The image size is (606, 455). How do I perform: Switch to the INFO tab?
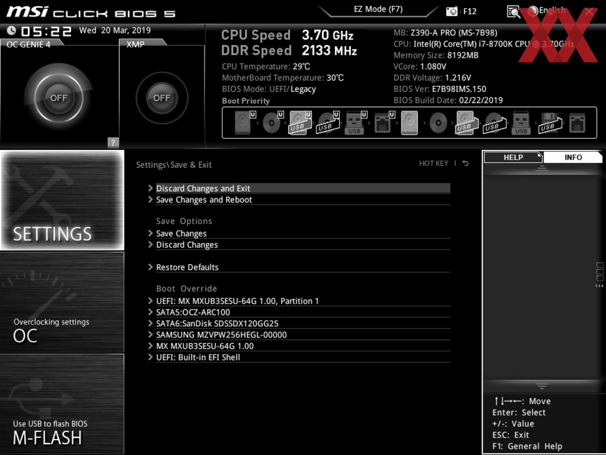tap(573, 157)
